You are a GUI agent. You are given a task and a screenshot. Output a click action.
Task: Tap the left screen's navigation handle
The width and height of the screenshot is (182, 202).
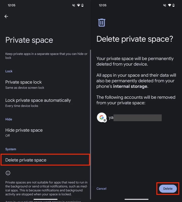click(x=45, y=199)
